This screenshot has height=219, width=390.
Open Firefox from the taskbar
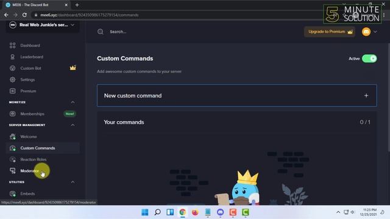[195, 212]
